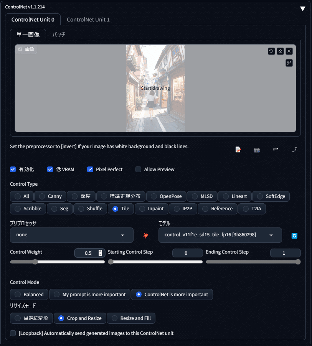Open the モデル dropdown with control_v11f1e tile
312x346 pixels.
220,235
